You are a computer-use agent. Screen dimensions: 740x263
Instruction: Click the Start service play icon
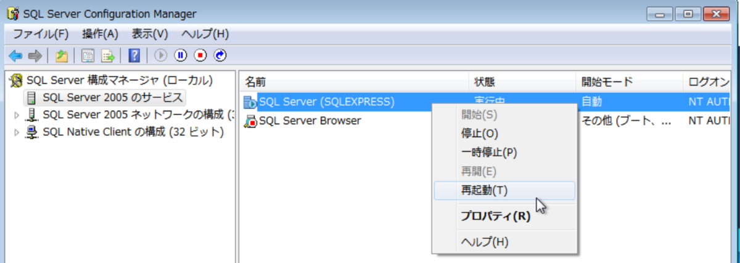(x=160, y=56)
